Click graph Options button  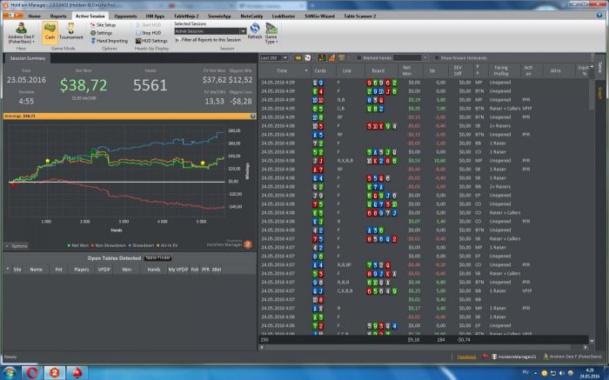[17, 246]
